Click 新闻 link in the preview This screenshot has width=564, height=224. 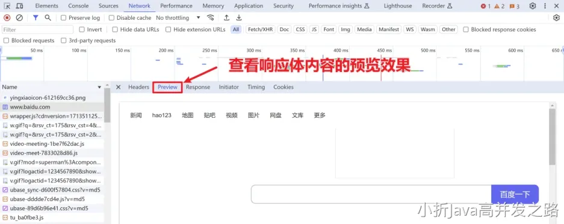[136, 115]
